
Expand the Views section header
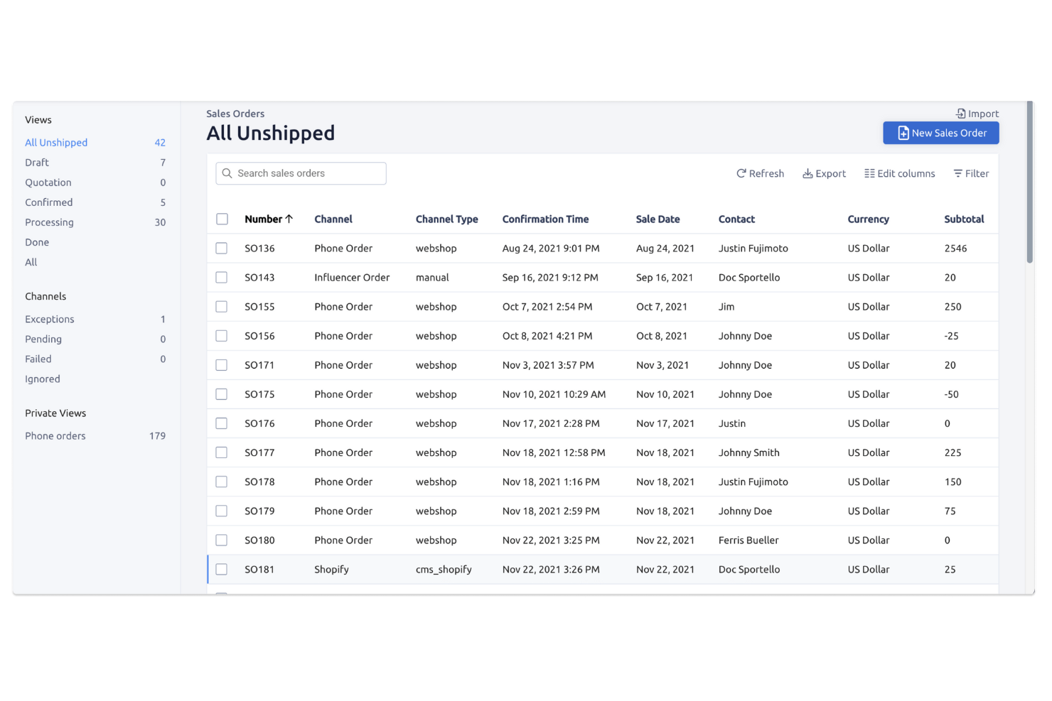click(38, 119)
